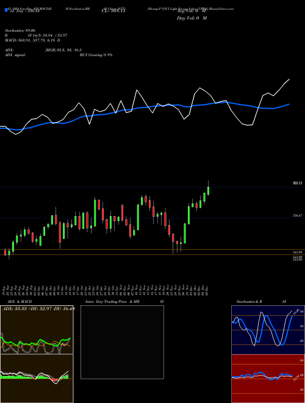Image resolution: width=305 pixels, height=403 pixels.
Task: Click the 'SI 14/5: 53.94 / 55.97' value
Action: [x=48, y=35]
